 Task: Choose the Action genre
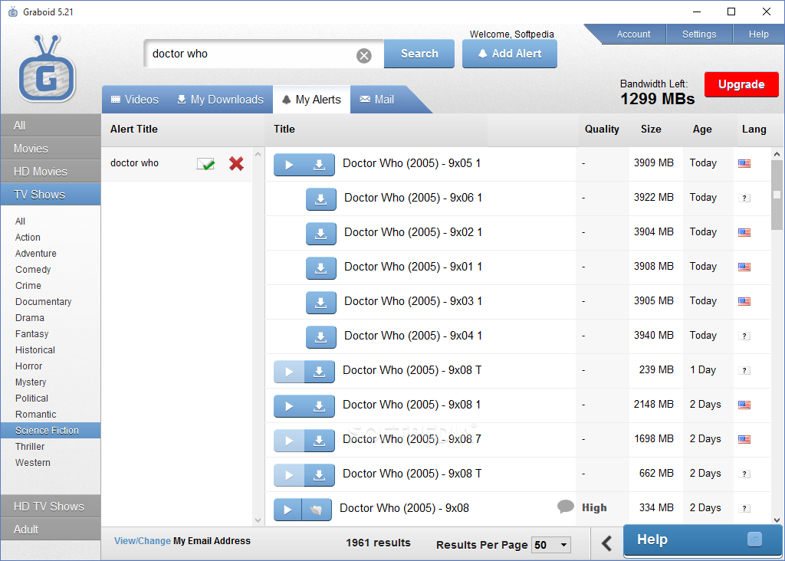[x=28, y=238]
